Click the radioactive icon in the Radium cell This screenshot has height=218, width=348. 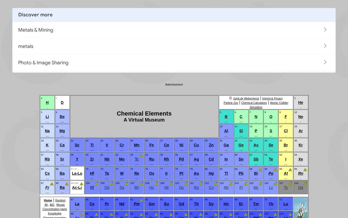(67, 184)
